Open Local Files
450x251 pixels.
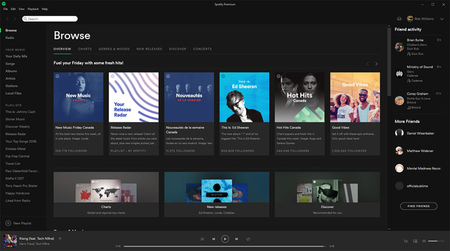pyautogui.click(x=13, y=93)
